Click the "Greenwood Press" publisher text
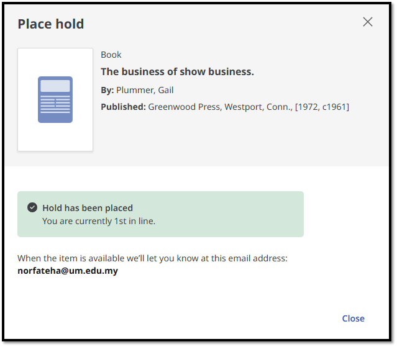Screen dimensions: 397x347 (x=184, y=107)
